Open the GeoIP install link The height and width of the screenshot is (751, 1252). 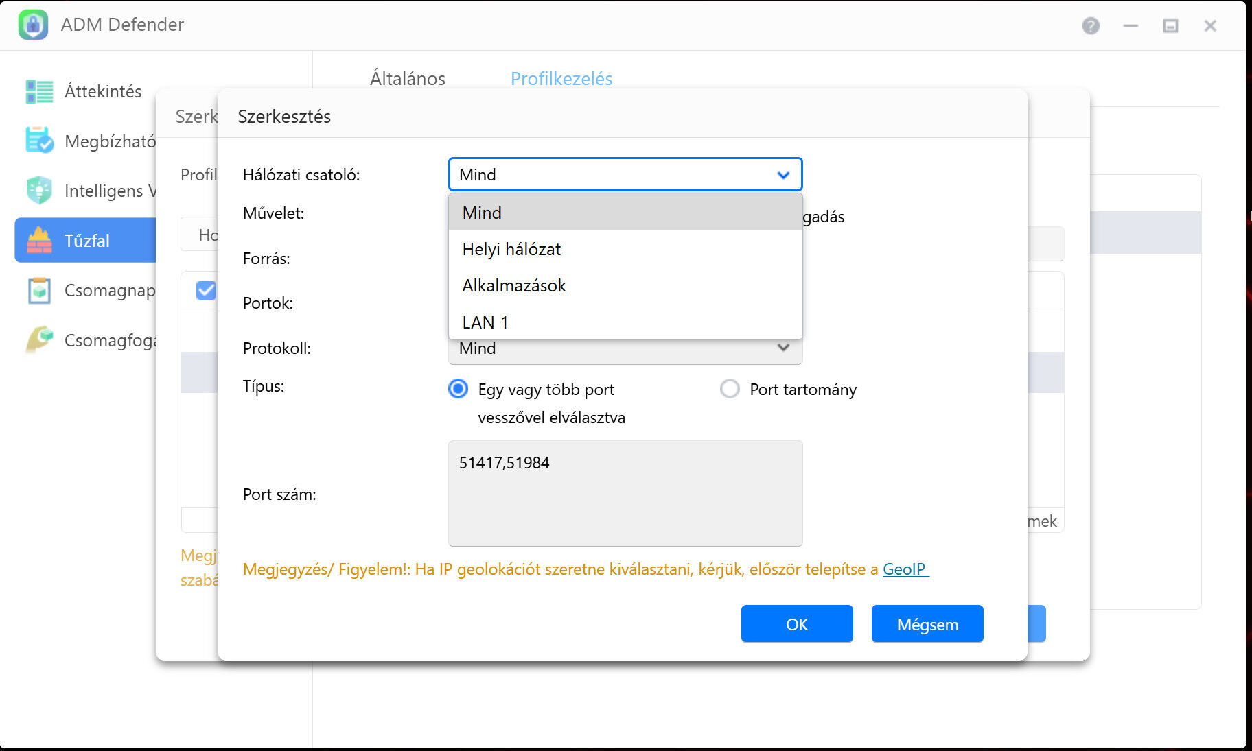tap(904, 569)
